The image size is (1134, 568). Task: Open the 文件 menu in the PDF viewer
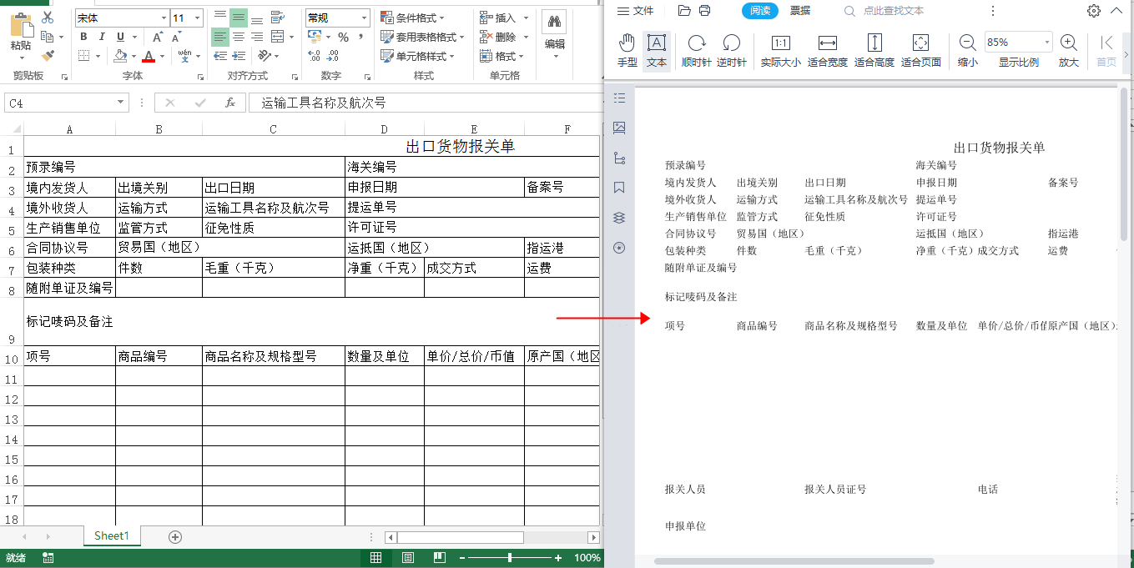coord(635,11)
